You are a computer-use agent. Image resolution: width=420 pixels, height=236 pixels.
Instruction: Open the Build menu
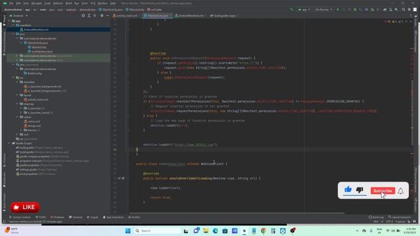[x=68, y=3]
